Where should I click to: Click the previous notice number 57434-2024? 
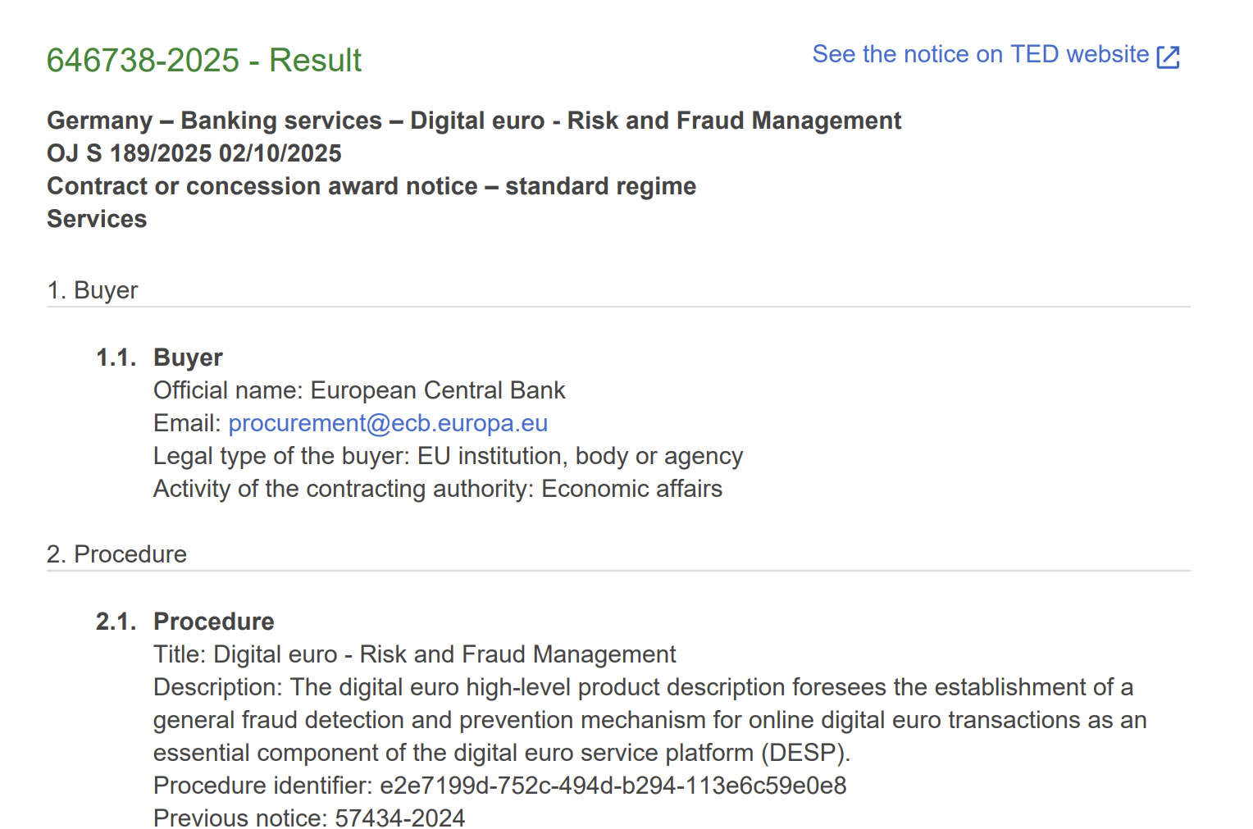click(399, 818)
